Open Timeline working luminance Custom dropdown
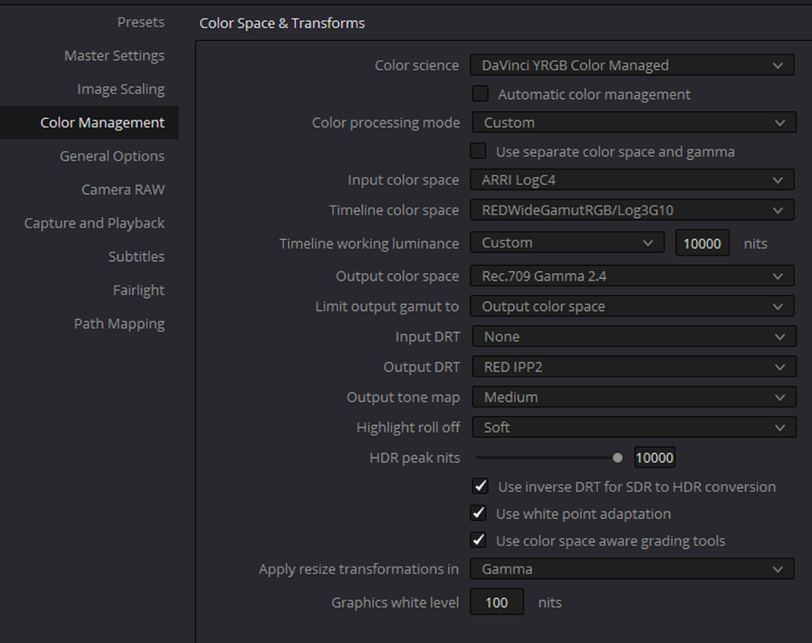 click(x=567, y=243)
